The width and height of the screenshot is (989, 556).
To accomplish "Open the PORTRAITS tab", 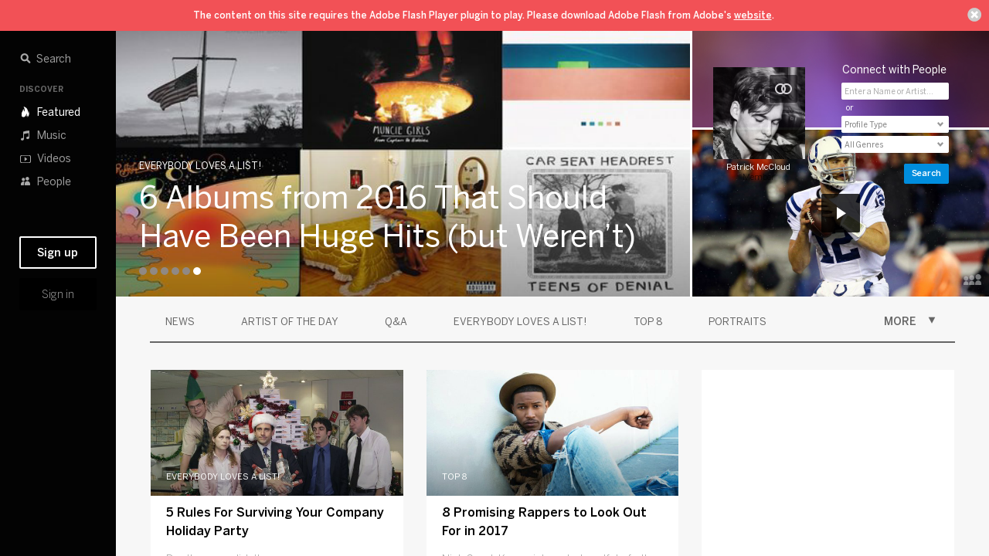I will pos(737,321).
